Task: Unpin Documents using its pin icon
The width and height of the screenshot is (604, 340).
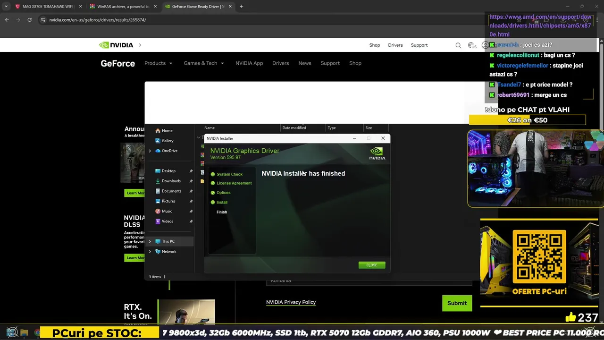Action: coord(191,191)
